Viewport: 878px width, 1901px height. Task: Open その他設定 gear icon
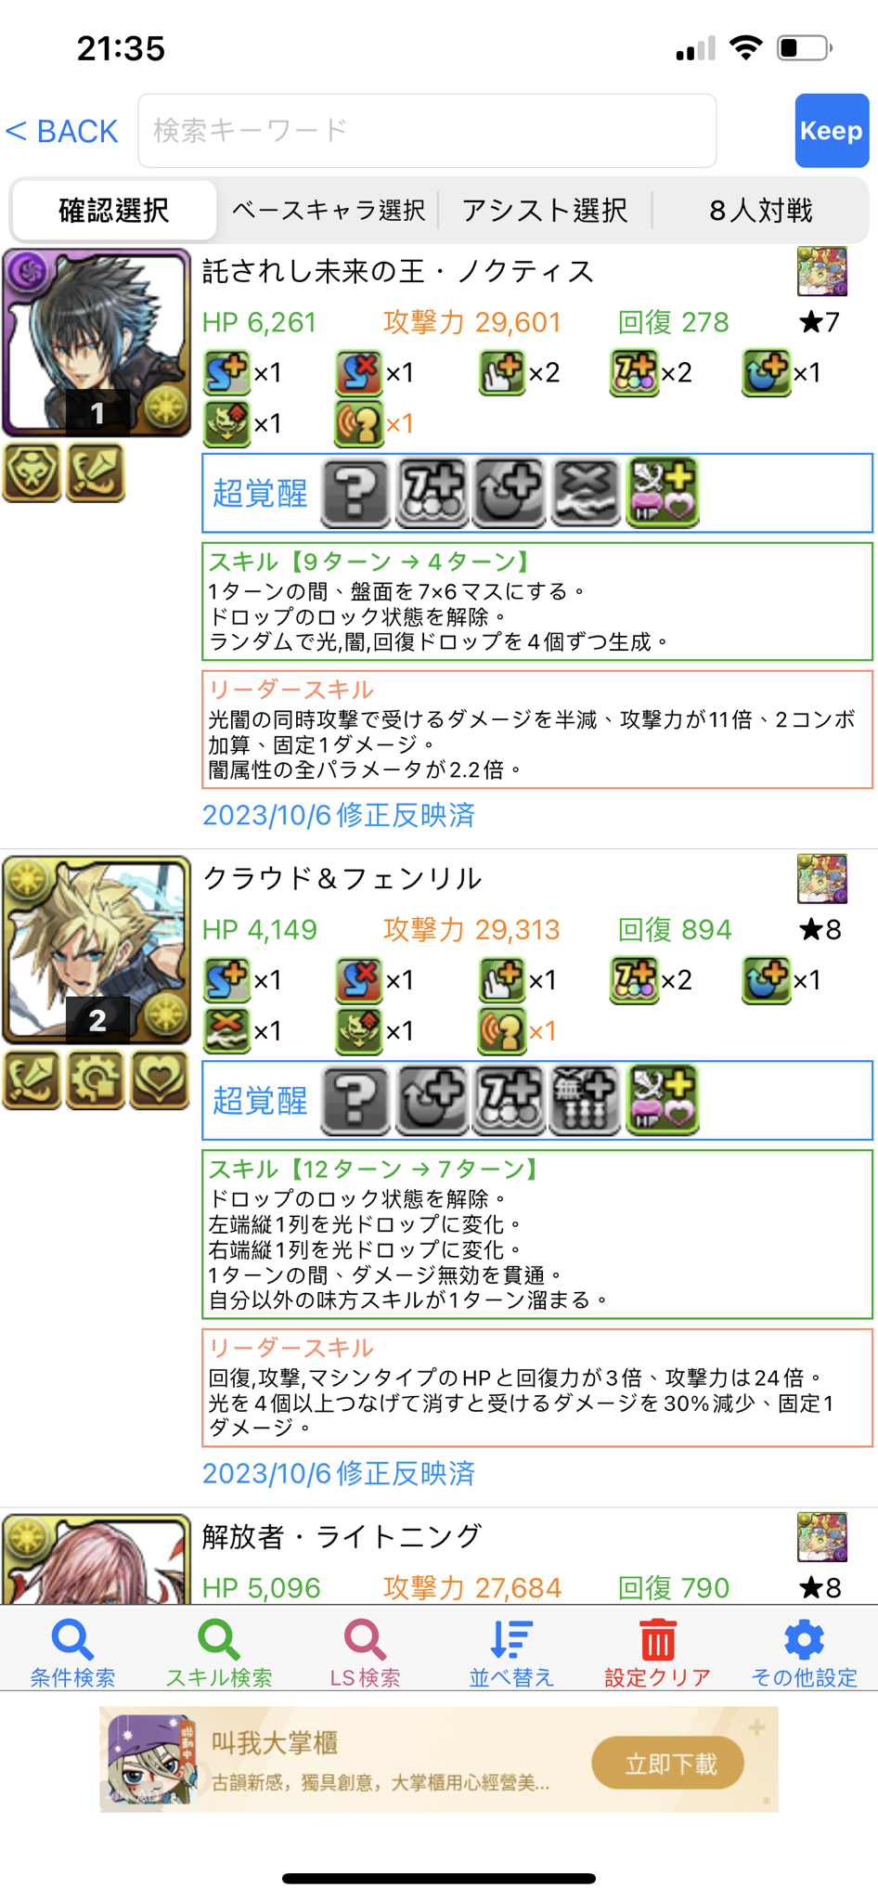tap(804, 1640)
